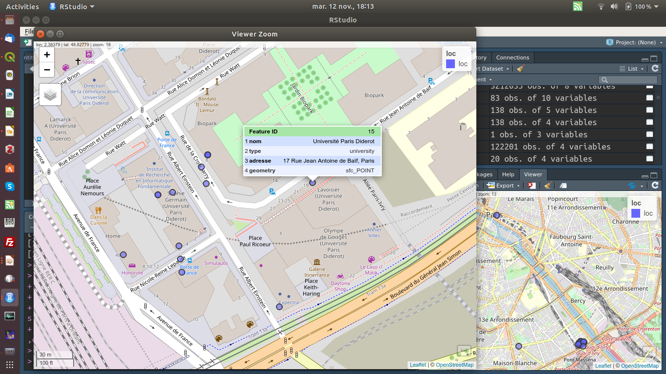
Task: Click the type row showing university
Action: pyautogui.click(x=312, y=151)
